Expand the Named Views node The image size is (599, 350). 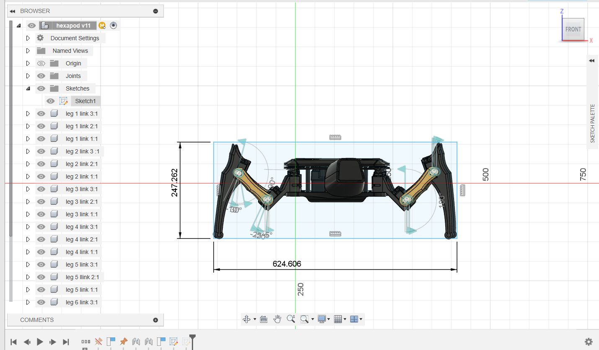coord(28,51)
